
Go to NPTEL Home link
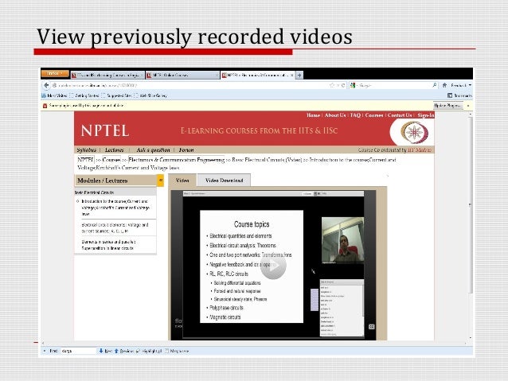(313, 115)
